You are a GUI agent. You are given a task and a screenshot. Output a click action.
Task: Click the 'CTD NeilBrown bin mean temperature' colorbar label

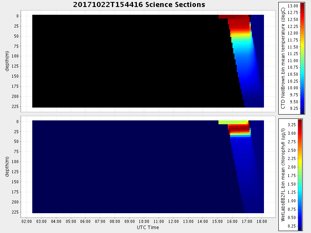coord(283,58)
